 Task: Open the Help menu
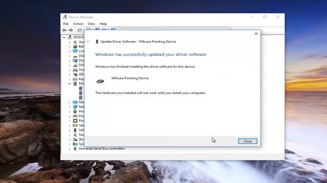click(103, 24)
